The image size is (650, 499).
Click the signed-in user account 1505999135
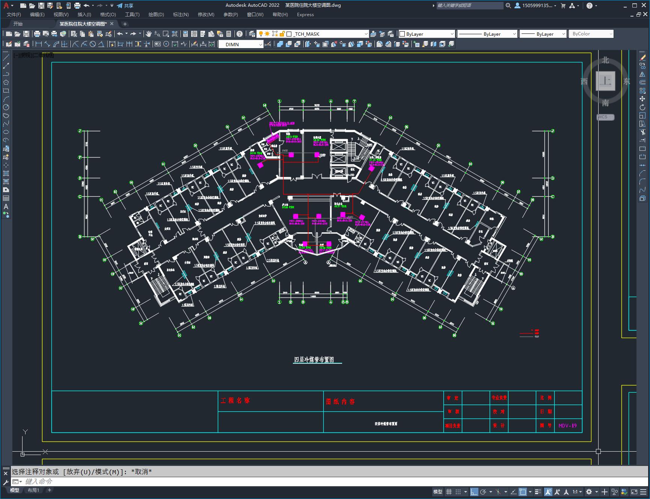coord(535,5)
